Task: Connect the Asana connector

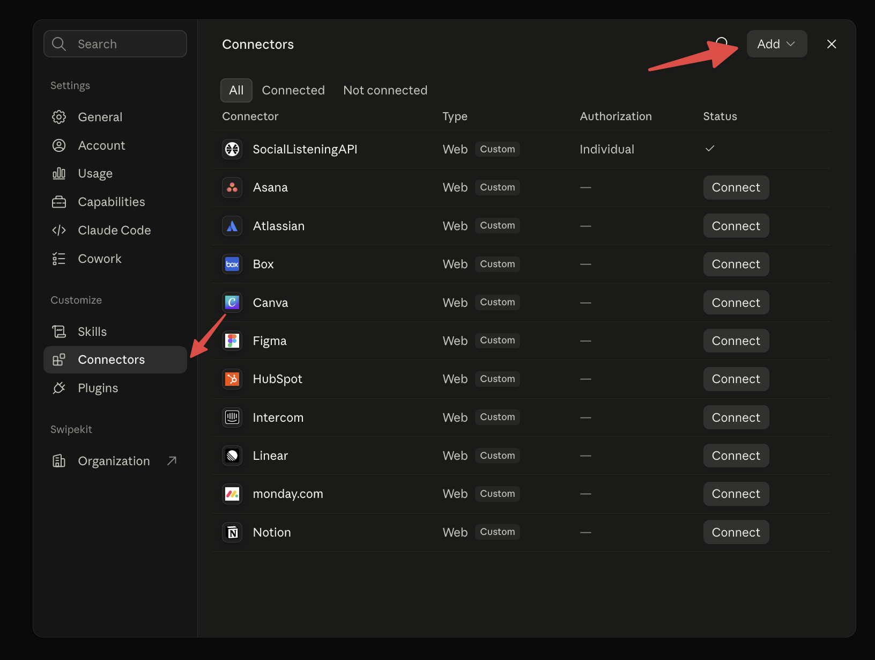Action: [736, 187]
